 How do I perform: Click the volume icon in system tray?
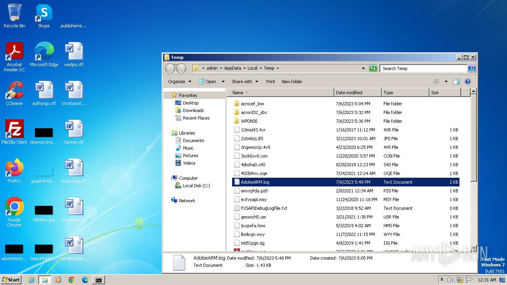pos(450,280)
